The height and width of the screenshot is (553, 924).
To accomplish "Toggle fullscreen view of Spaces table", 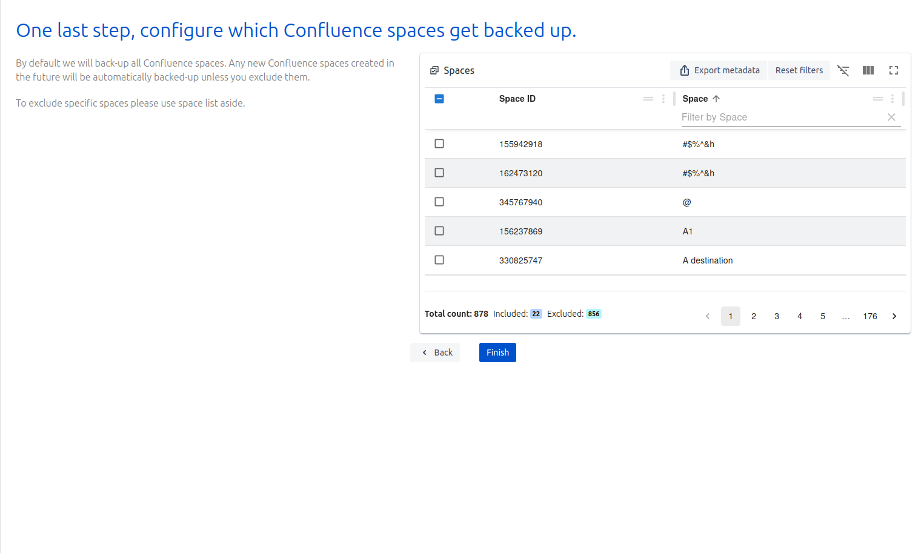I will 894,70.
